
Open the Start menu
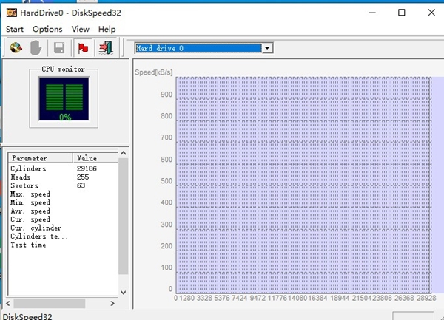(15, 29)
